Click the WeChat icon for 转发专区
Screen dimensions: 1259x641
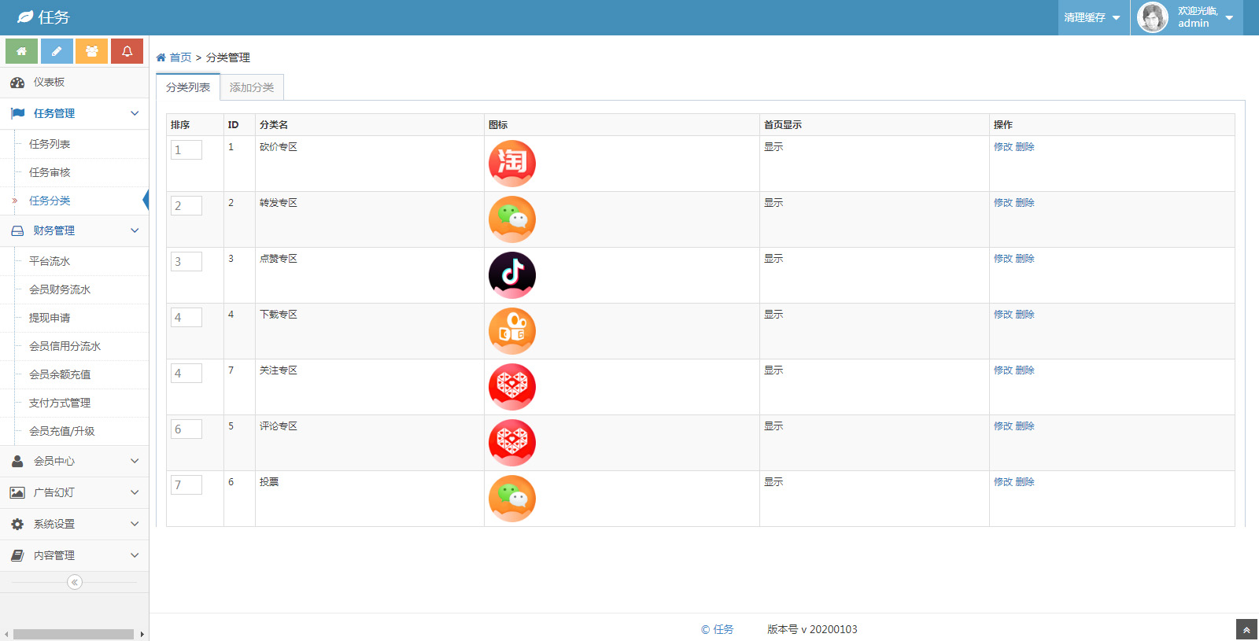512,219
